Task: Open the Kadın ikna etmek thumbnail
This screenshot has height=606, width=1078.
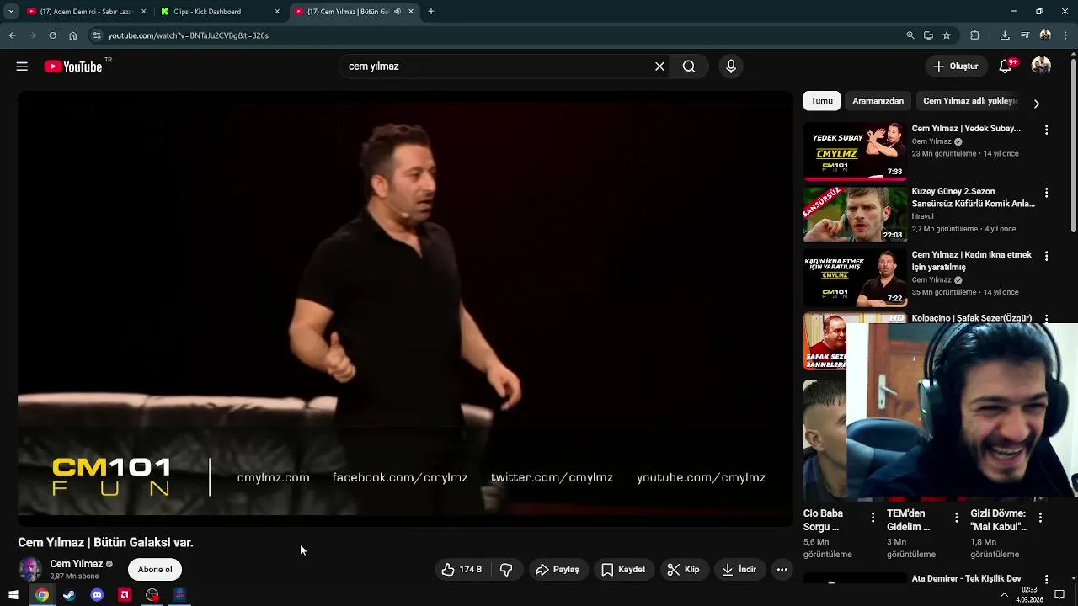Action: pos(855,278)
